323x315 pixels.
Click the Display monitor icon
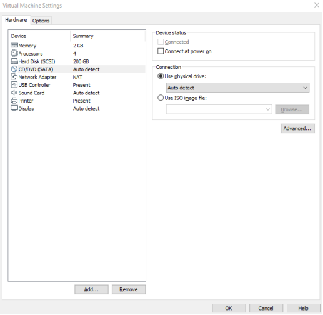point(14,108)
